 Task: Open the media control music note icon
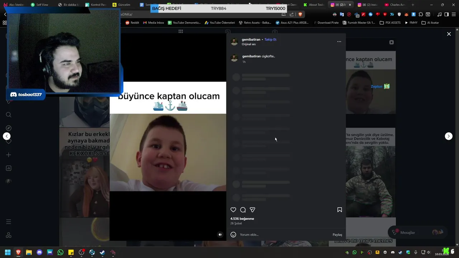pos(440,14)
